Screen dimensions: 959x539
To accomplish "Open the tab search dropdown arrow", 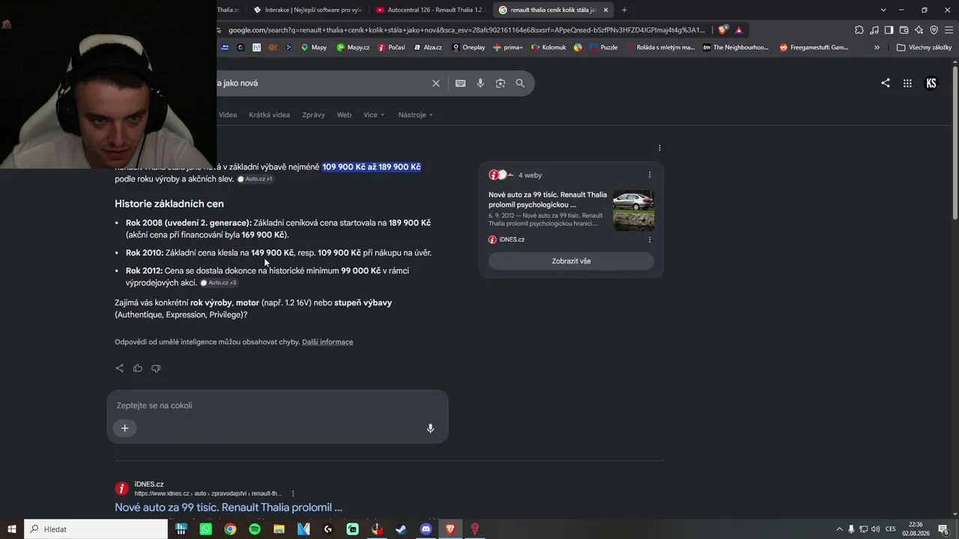I will (883, 10).
